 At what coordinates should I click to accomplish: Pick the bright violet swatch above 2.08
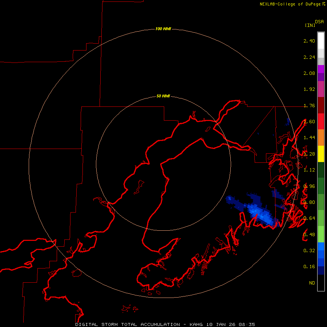pos(321,69)
